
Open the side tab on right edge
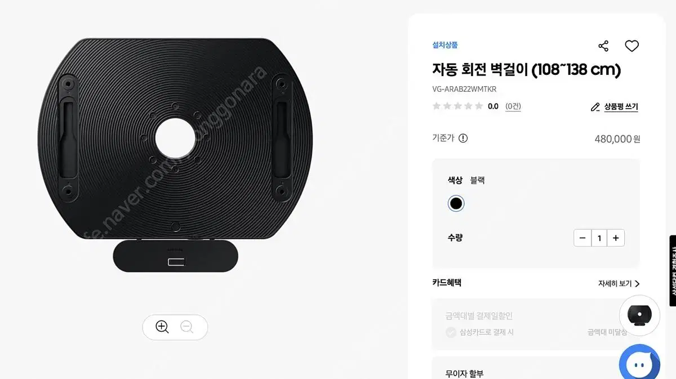click(x=673, y=270)
